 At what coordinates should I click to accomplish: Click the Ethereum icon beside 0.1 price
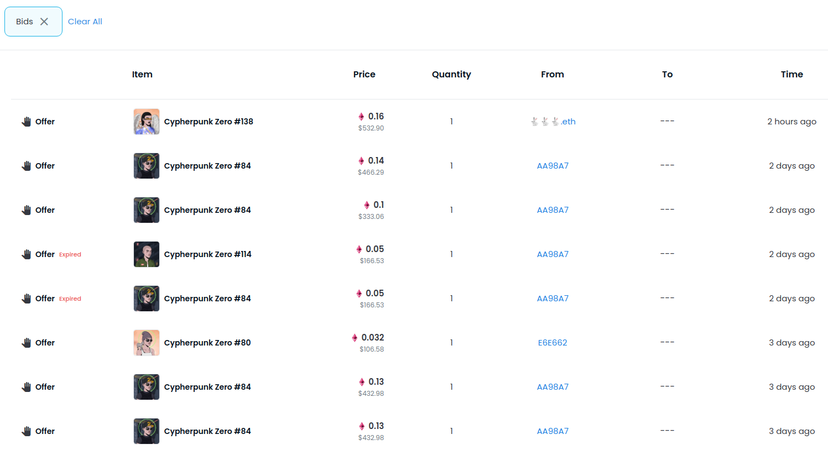(367, 205)
